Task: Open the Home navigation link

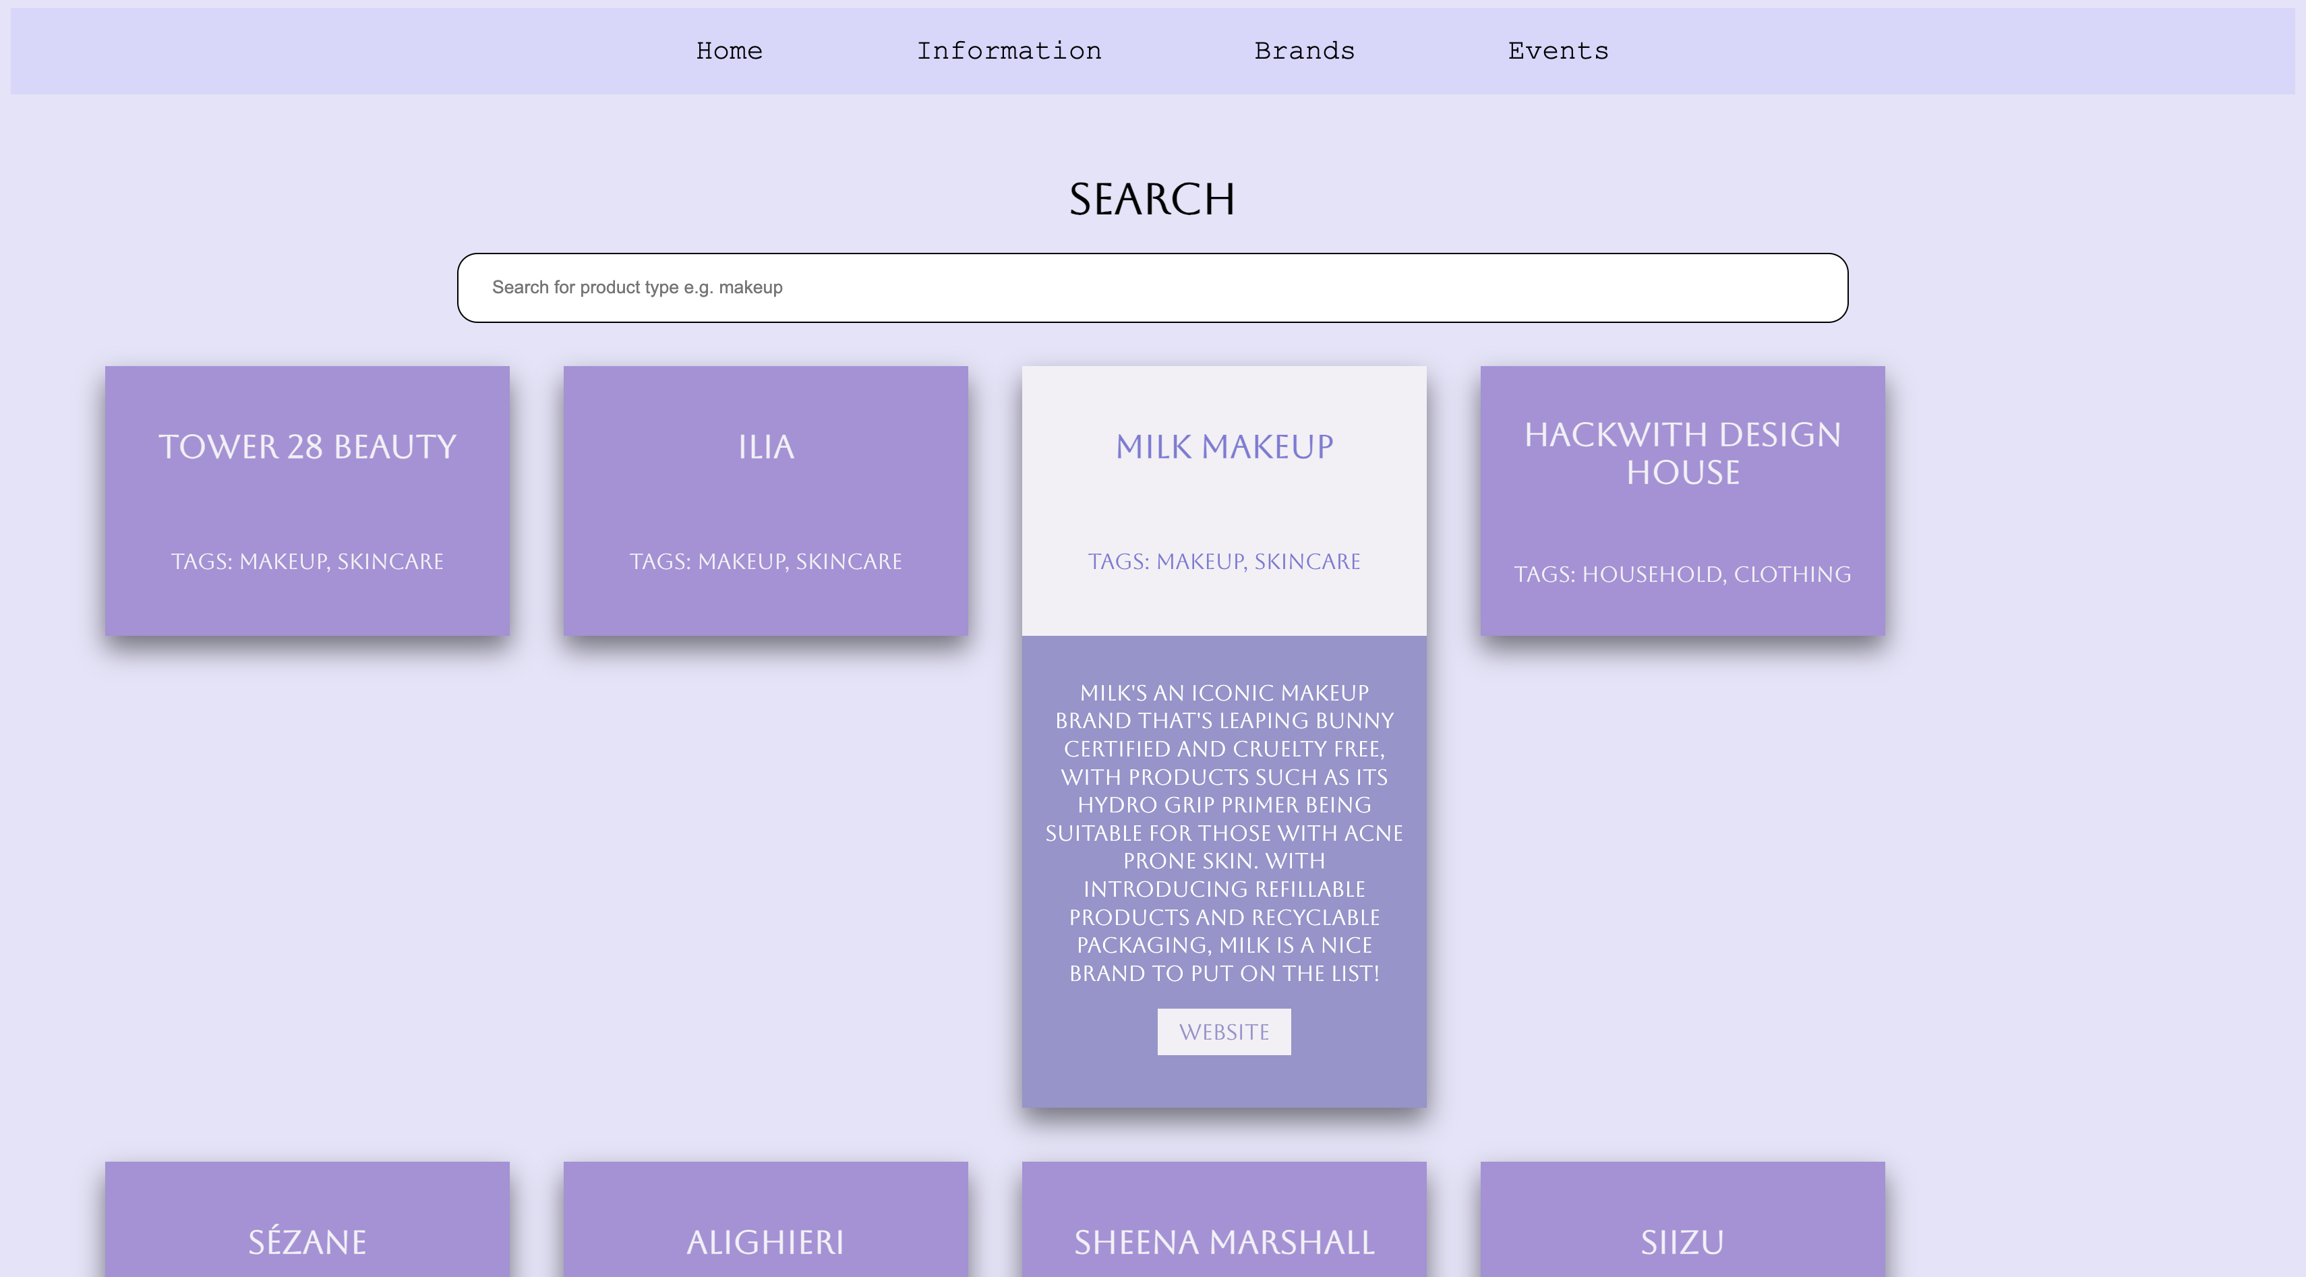Action: 729,51
